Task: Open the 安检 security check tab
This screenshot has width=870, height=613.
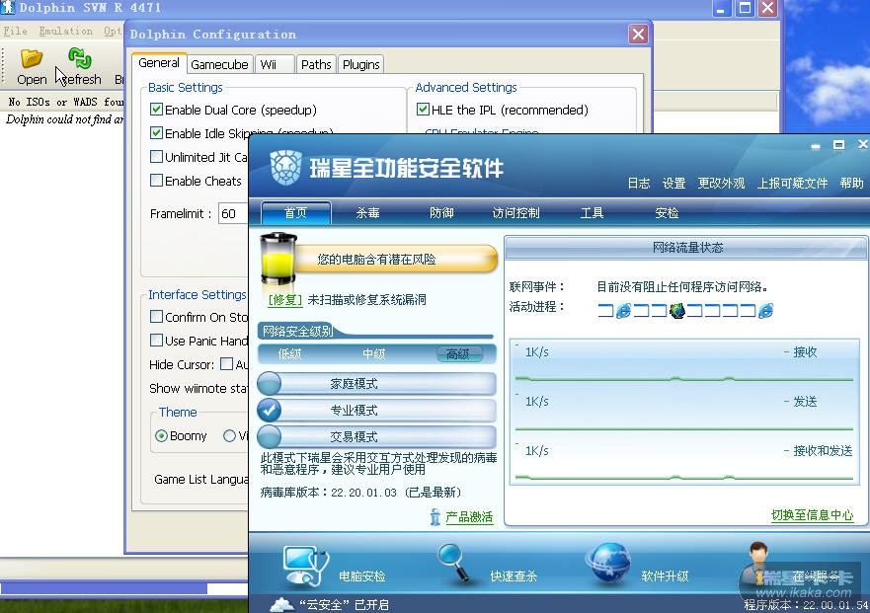Action: 667,213
